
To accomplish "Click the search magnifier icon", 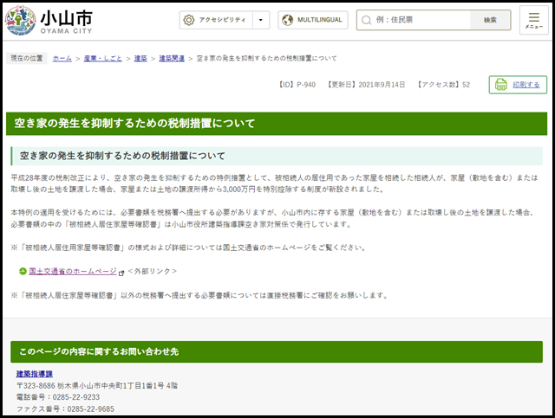I will (x=366, y=20).
